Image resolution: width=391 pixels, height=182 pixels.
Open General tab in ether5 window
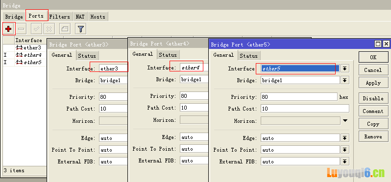coord(223,55)
